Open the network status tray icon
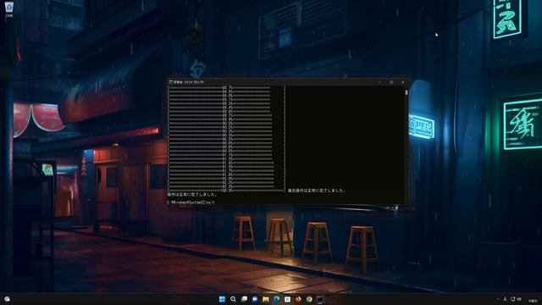The height and width of the screenshot is (305, 542). [513, 299]
